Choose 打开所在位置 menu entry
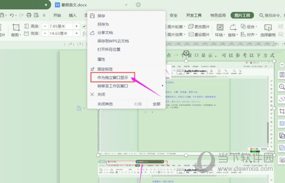 pos(126,49)
